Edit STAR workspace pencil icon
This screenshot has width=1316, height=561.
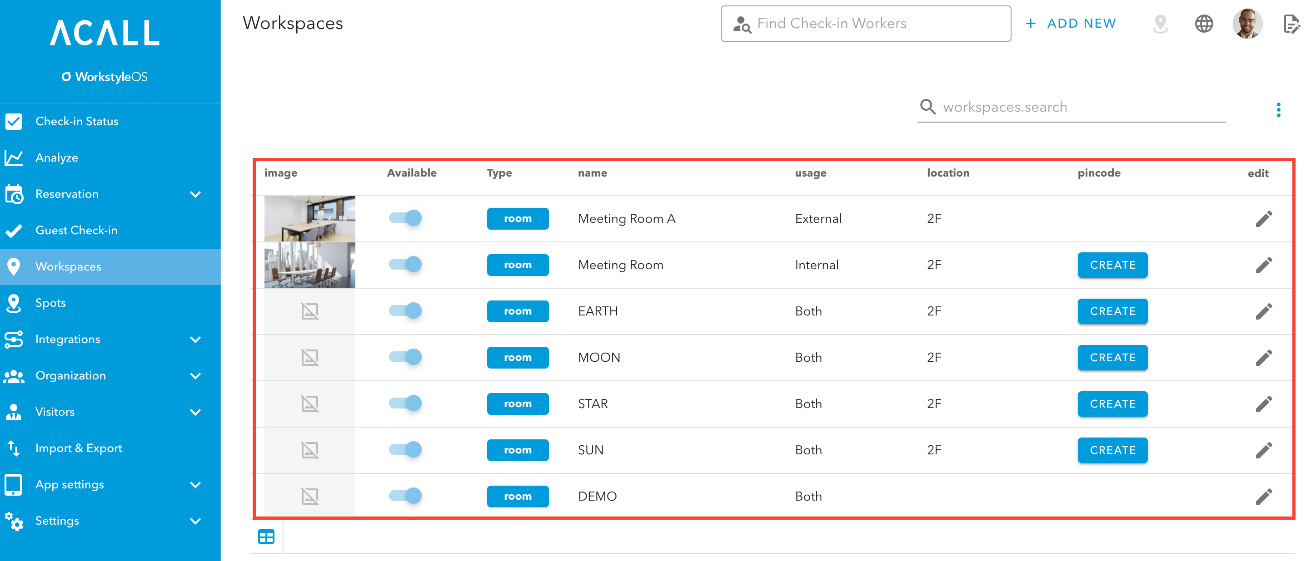[1264, 404]
